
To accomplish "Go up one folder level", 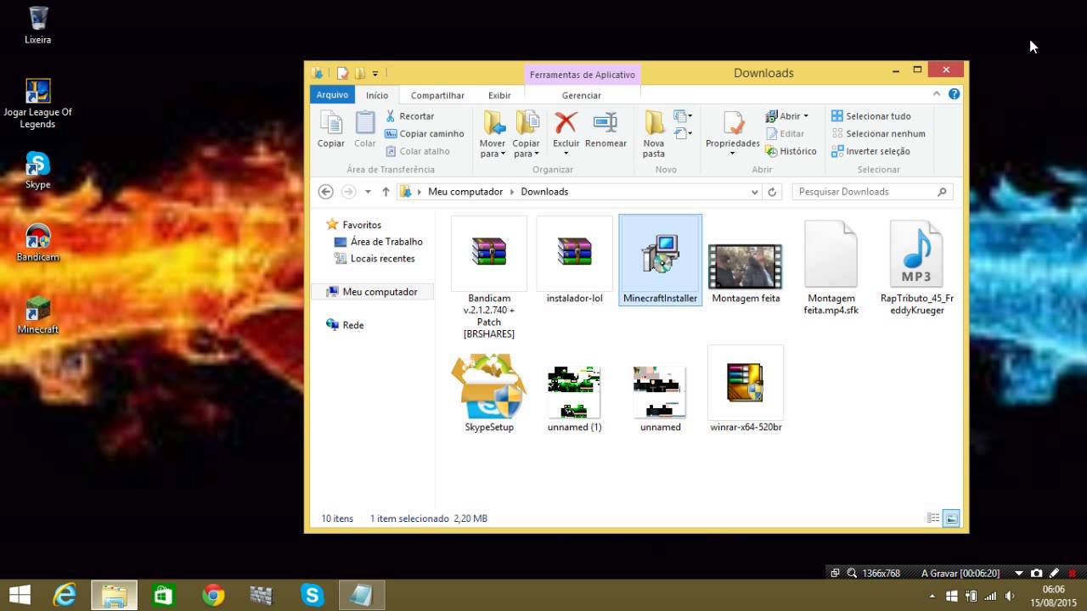I will [x=386, y=192].
